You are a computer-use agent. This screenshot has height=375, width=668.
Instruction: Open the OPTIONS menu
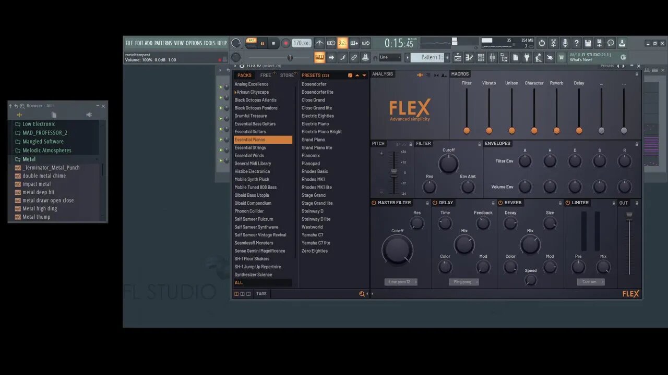[194, 43]
